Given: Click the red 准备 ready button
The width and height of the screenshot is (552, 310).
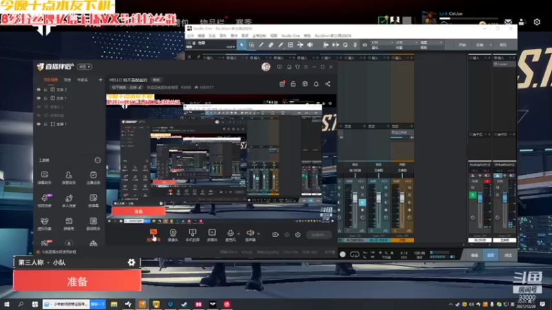Looking at the screenshot, I should 77,281.
